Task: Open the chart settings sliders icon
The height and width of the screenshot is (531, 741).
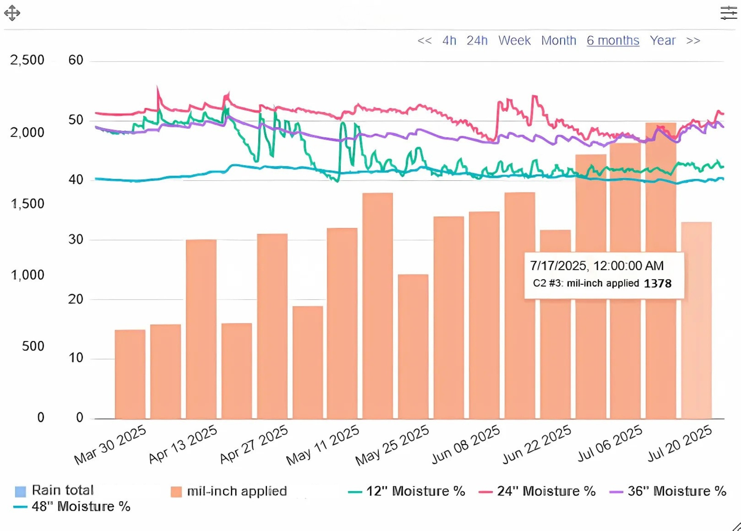Action: [728, 13]
